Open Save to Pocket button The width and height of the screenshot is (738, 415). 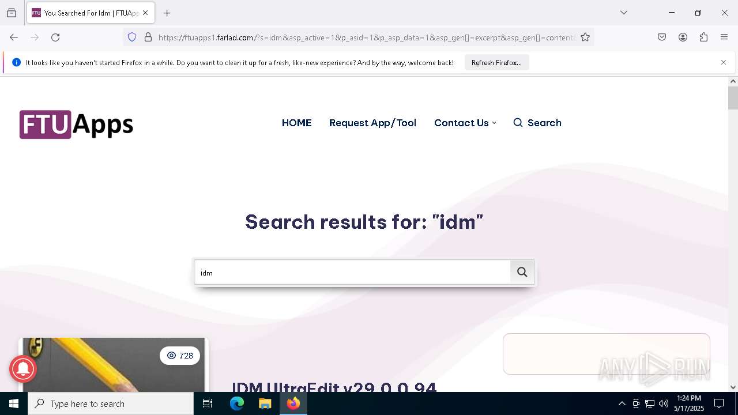[662, 37]
